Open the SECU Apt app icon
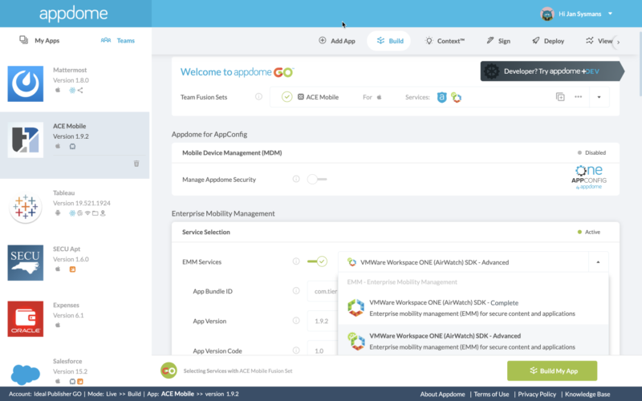This screenshot has height=401, width=642. [x=26, y=263]
